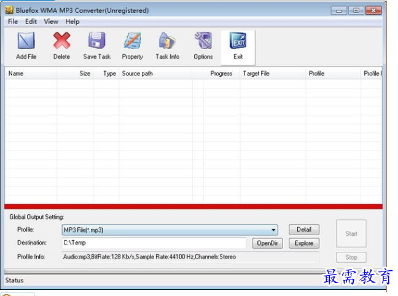Viewport: 398px width, 296px height.
Task: Click the Explore button
Action: [x=304, y=243]
